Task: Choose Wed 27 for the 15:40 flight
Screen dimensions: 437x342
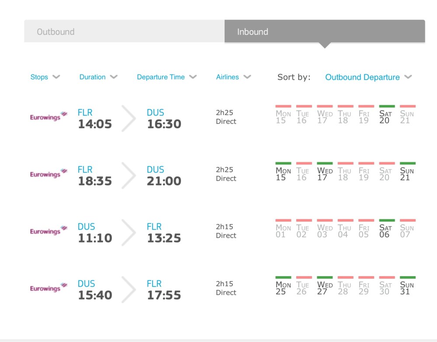Action: (x=324, y=287)
